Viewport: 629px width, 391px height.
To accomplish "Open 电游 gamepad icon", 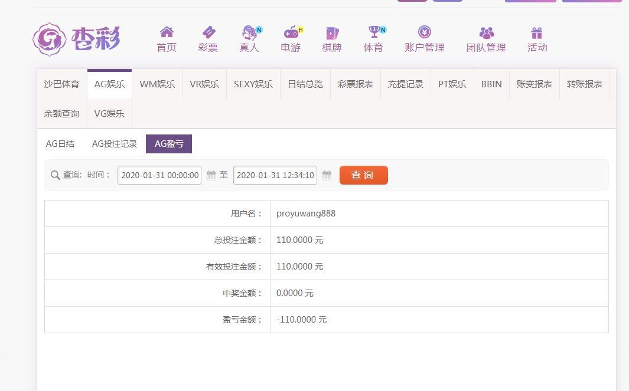I will (291, 32).
